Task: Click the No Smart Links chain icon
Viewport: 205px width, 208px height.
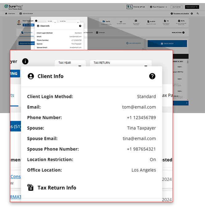Action: click(x=121, y=22)
